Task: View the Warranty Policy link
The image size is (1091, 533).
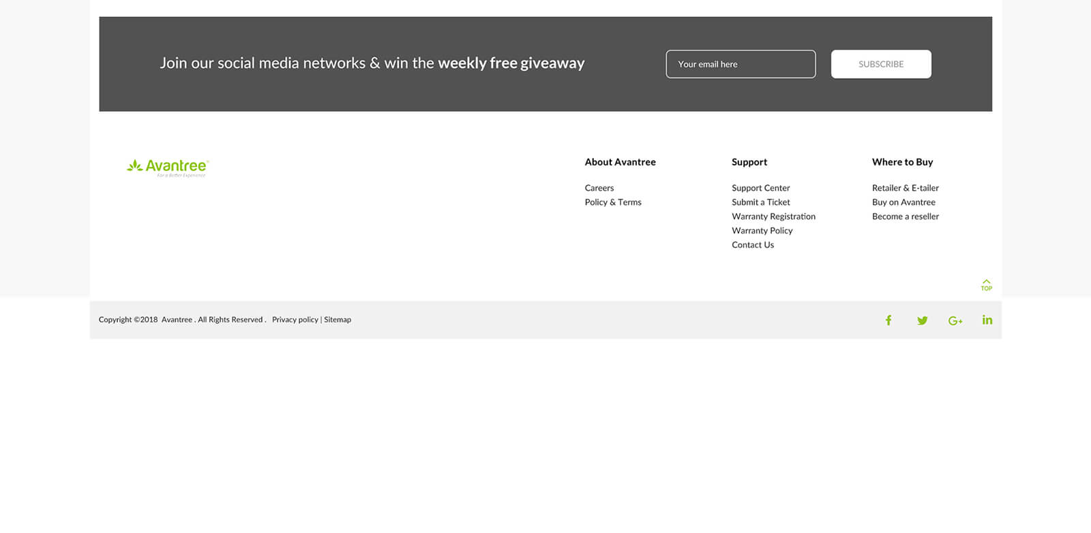Action: tap(762, 231)
